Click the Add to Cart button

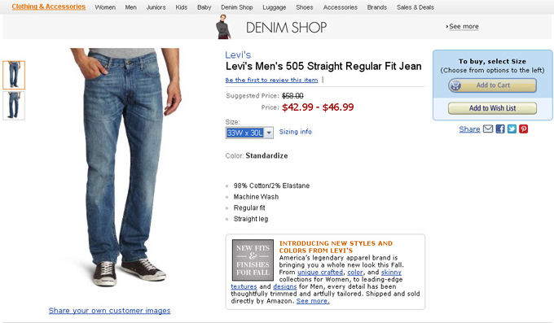[x=492, y=85]
